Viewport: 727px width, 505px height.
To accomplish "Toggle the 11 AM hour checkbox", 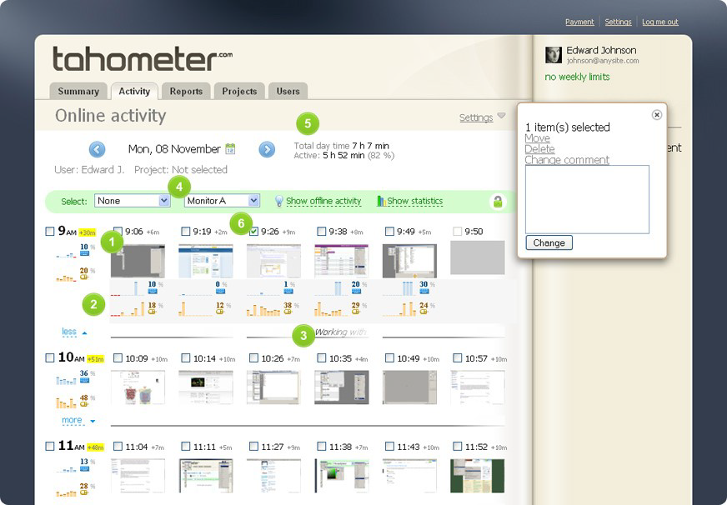I will click(50, 446).
